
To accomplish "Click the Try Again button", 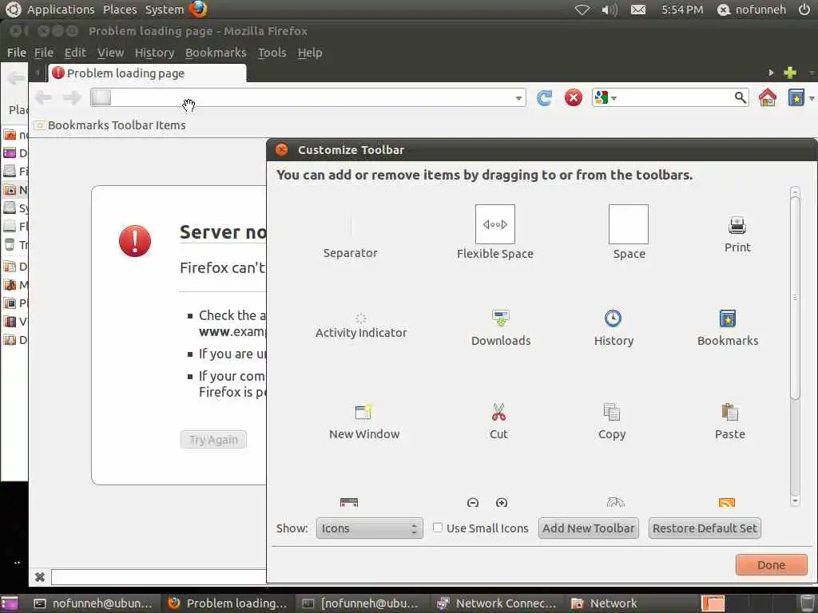I will (x=213, y=440).
